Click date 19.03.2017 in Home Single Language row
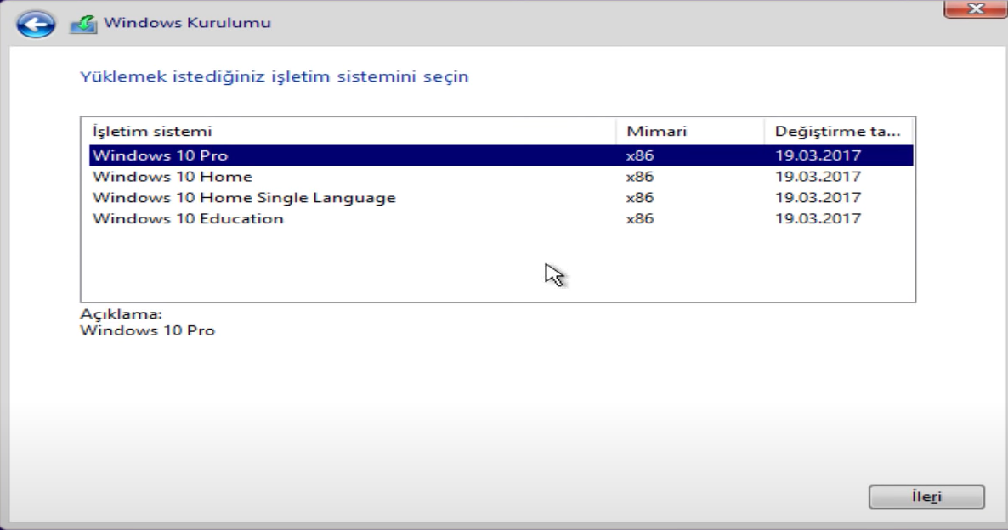 [818, 198]
